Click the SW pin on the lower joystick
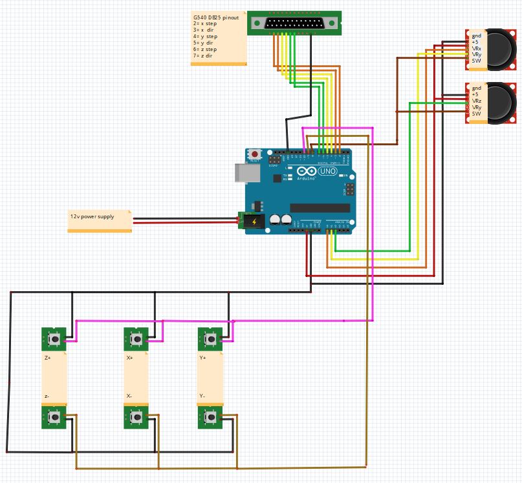The height and width of the screenshot is (483, 522). pyautogui.click(x=475, y=114)
